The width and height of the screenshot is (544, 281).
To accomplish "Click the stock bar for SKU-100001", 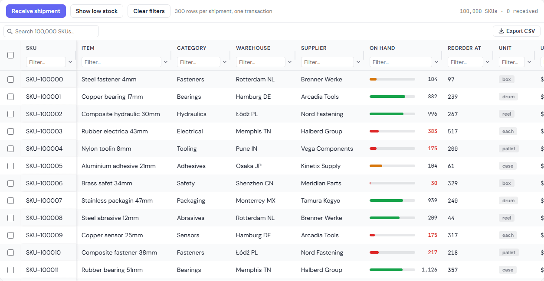I will point(392,97).
